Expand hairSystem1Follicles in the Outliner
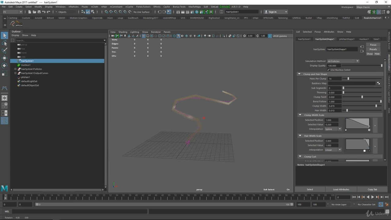Viewport: 391px width, 220px height. point(15,69)
